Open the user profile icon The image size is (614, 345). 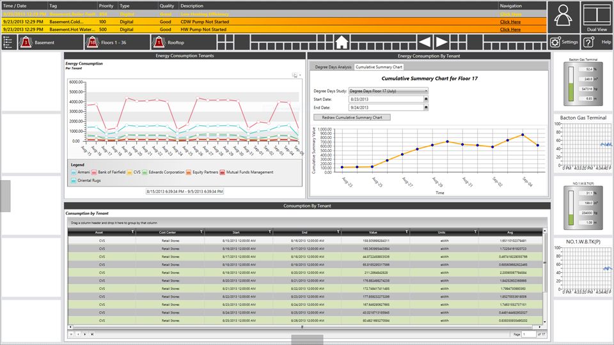pyautogui.click(x=563, y=17)
